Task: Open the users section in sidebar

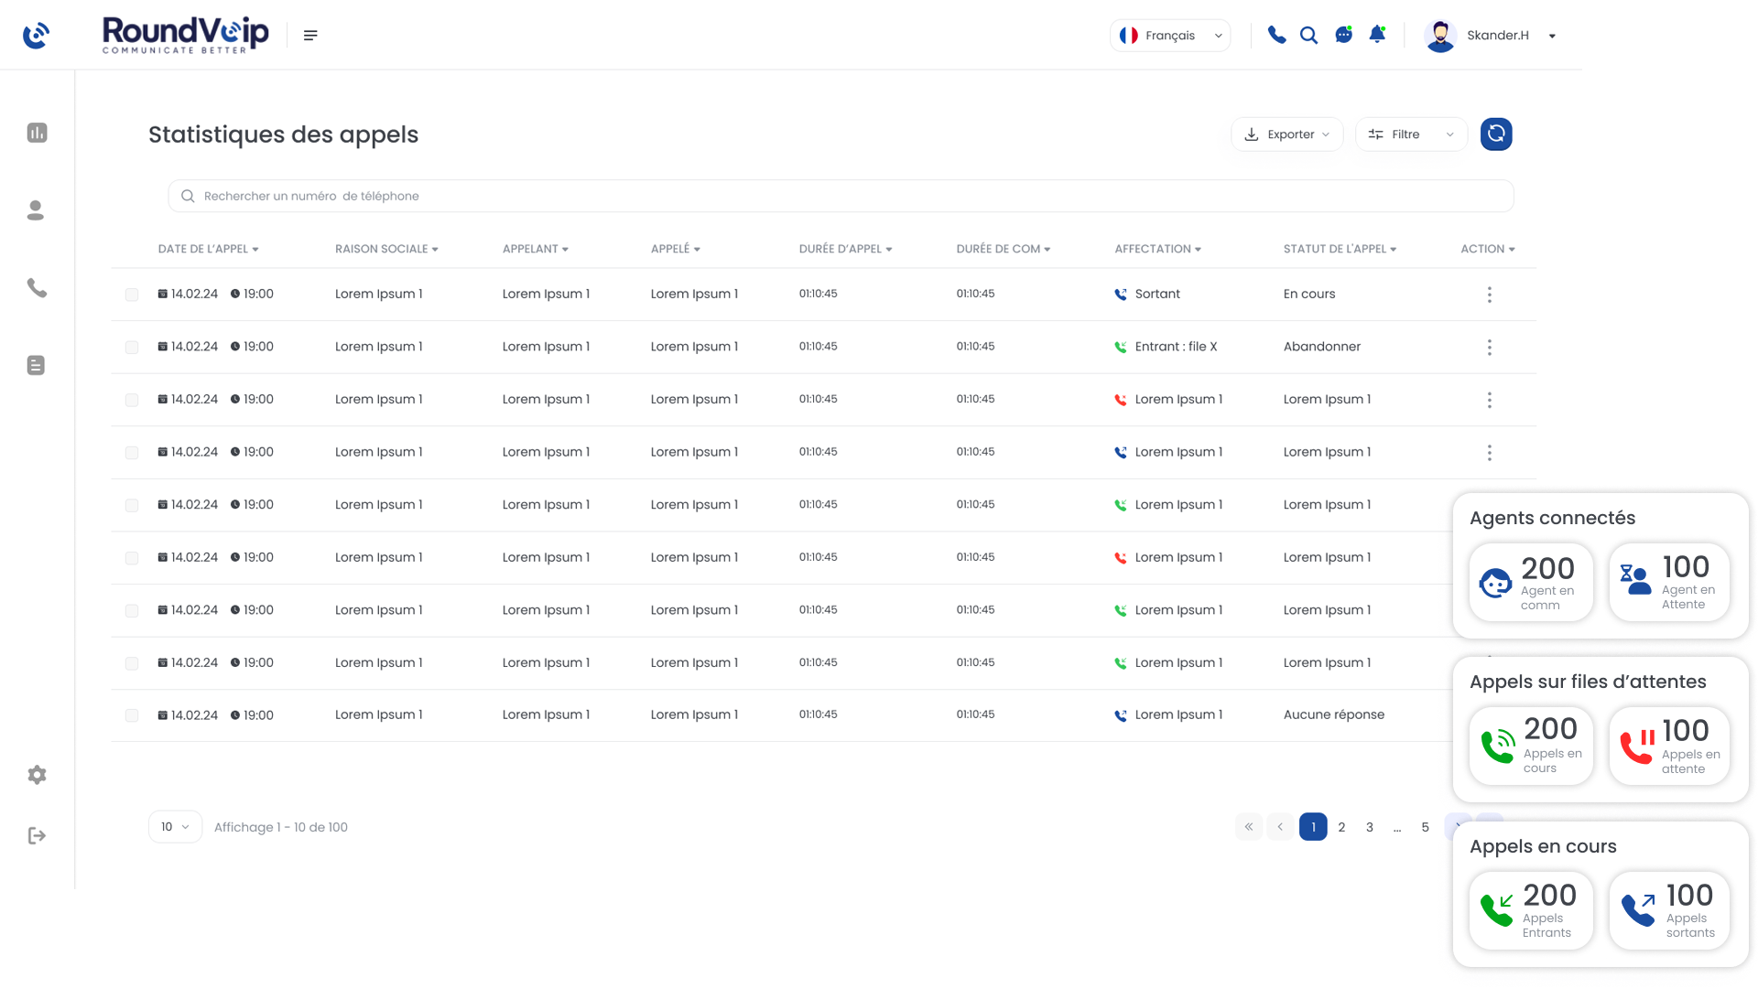Action: coord(36,210)
